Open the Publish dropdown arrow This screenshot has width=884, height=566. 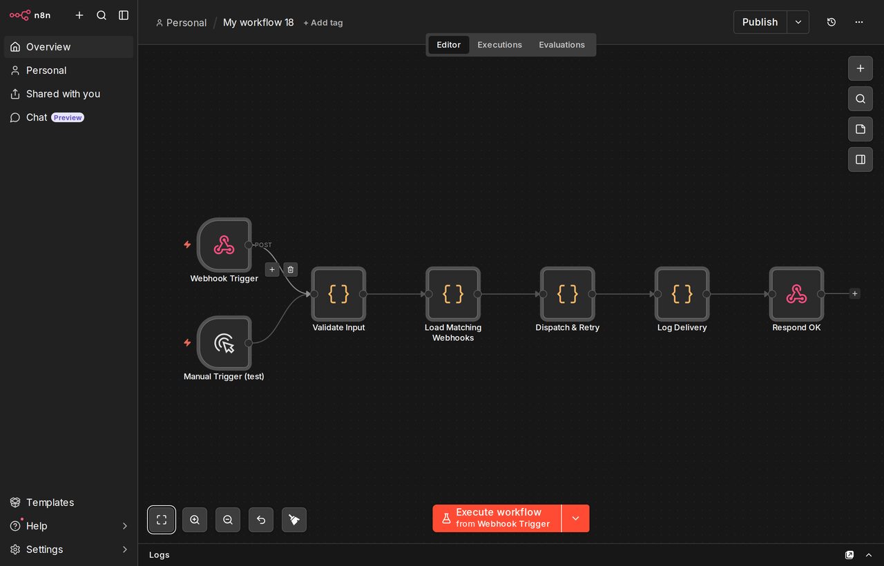coord(798,22)
